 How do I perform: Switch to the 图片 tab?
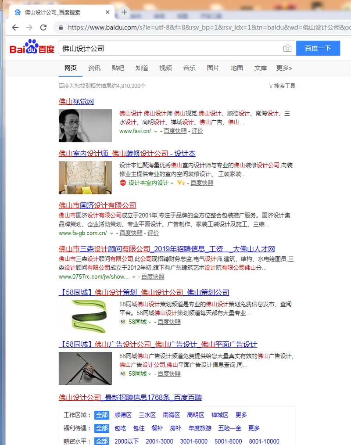click(213, 68)
